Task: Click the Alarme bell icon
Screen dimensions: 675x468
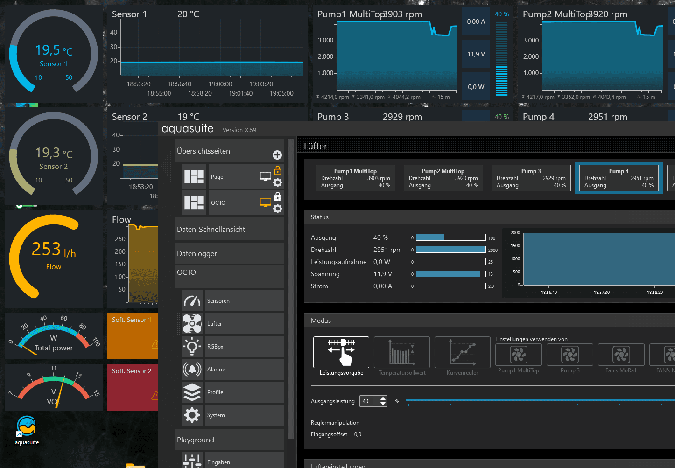Action: pyautogui.click(x=192, y=370)
